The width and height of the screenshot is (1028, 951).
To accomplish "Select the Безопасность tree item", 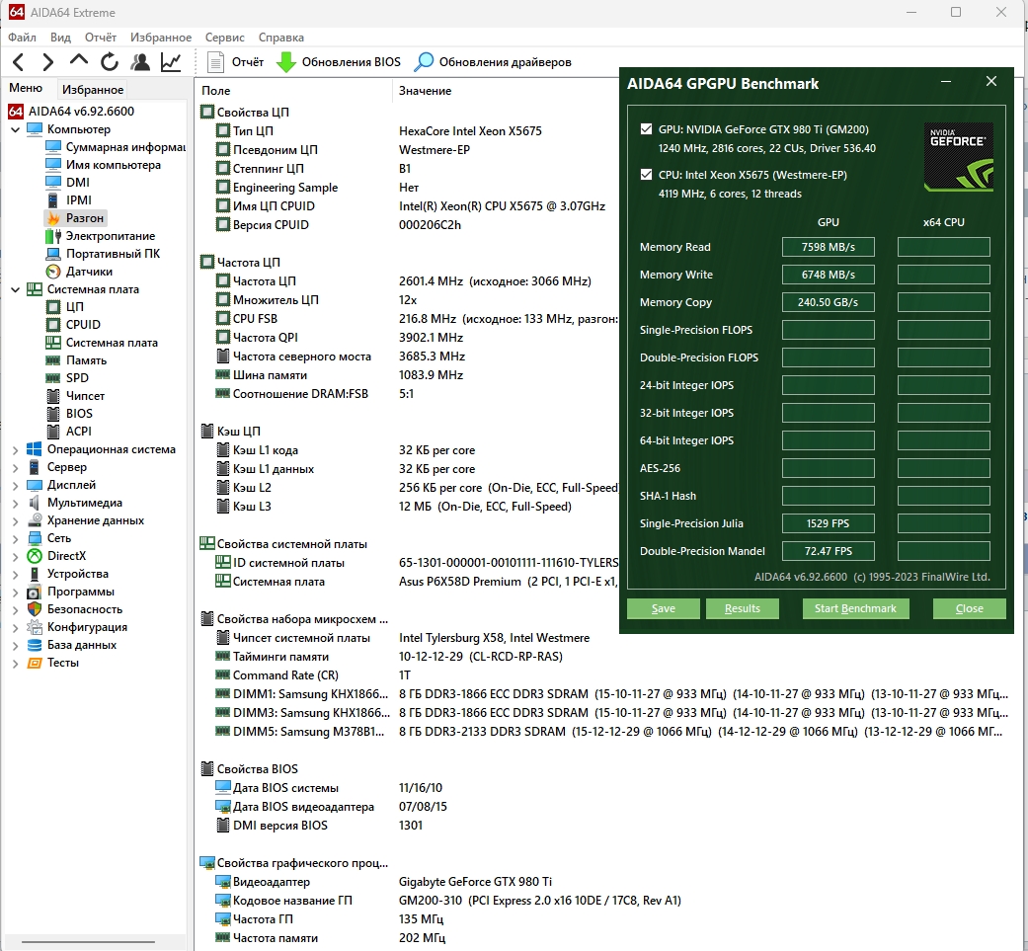I will click(x=85, y=609).
